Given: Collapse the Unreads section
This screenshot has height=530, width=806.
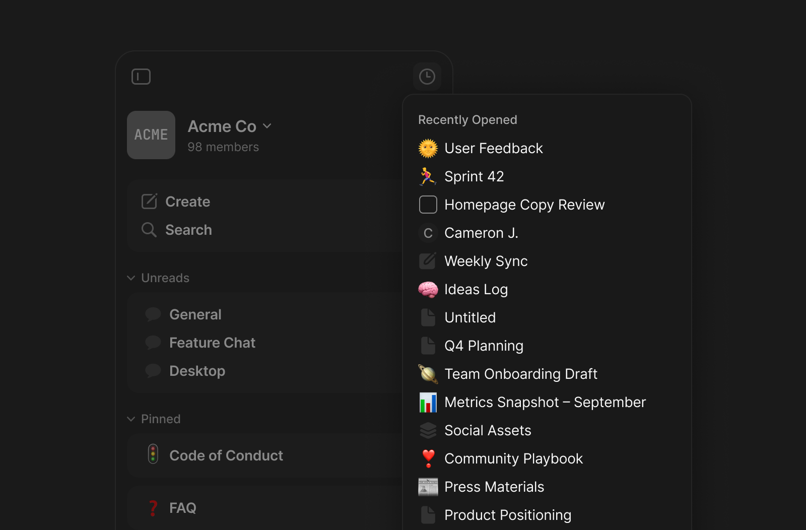Looking at the screenshot, I should (x=131, y=278).
